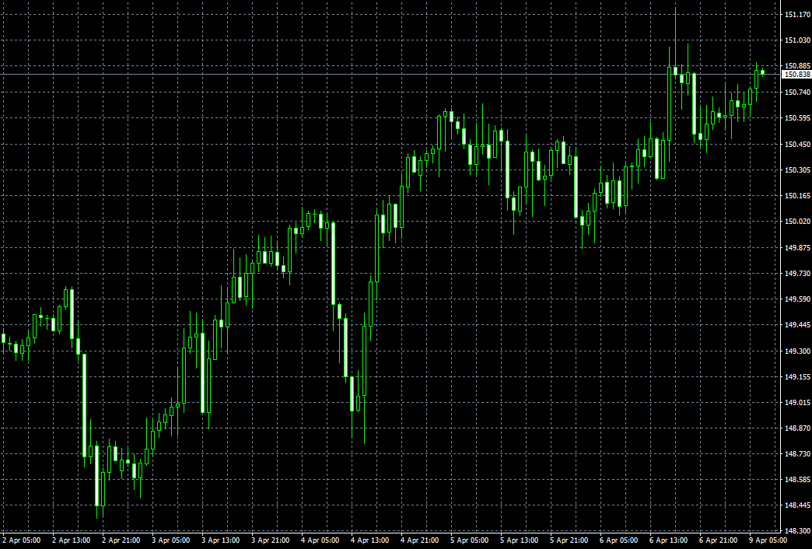Click the 3 Apr 13:00 time label
This screenshot has height=549, width=812.
pos(221,540)
